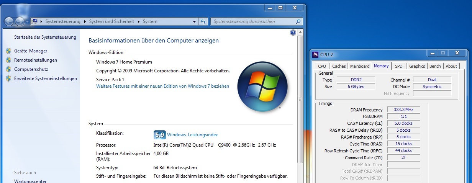Click the Symmetric DC Mode field

(432, 87)
